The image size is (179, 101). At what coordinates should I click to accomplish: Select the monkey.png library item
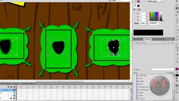click(144, 90)
